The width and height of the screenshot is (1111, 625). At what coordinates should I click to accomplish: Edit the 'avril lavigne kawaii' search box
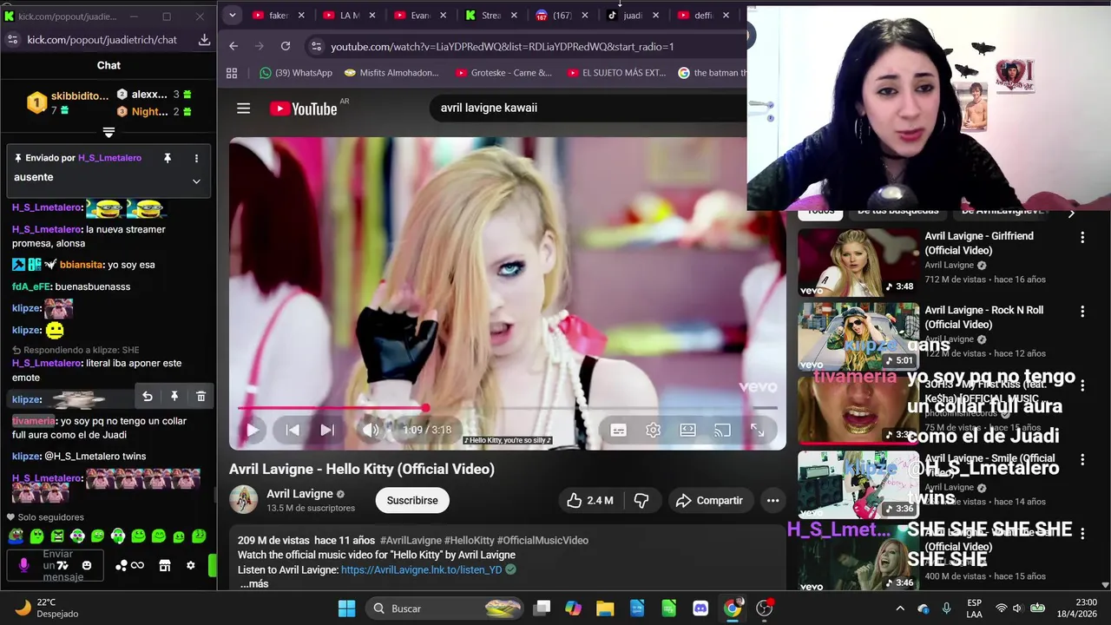pyautogui.click(x=588, y=108)
